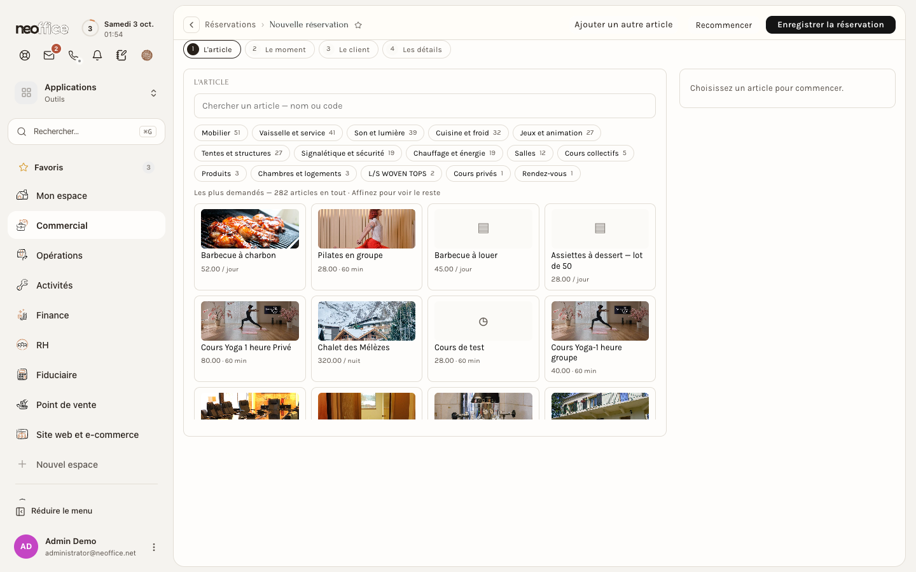Select the Commercial sidebar section

tap(87, 226)
